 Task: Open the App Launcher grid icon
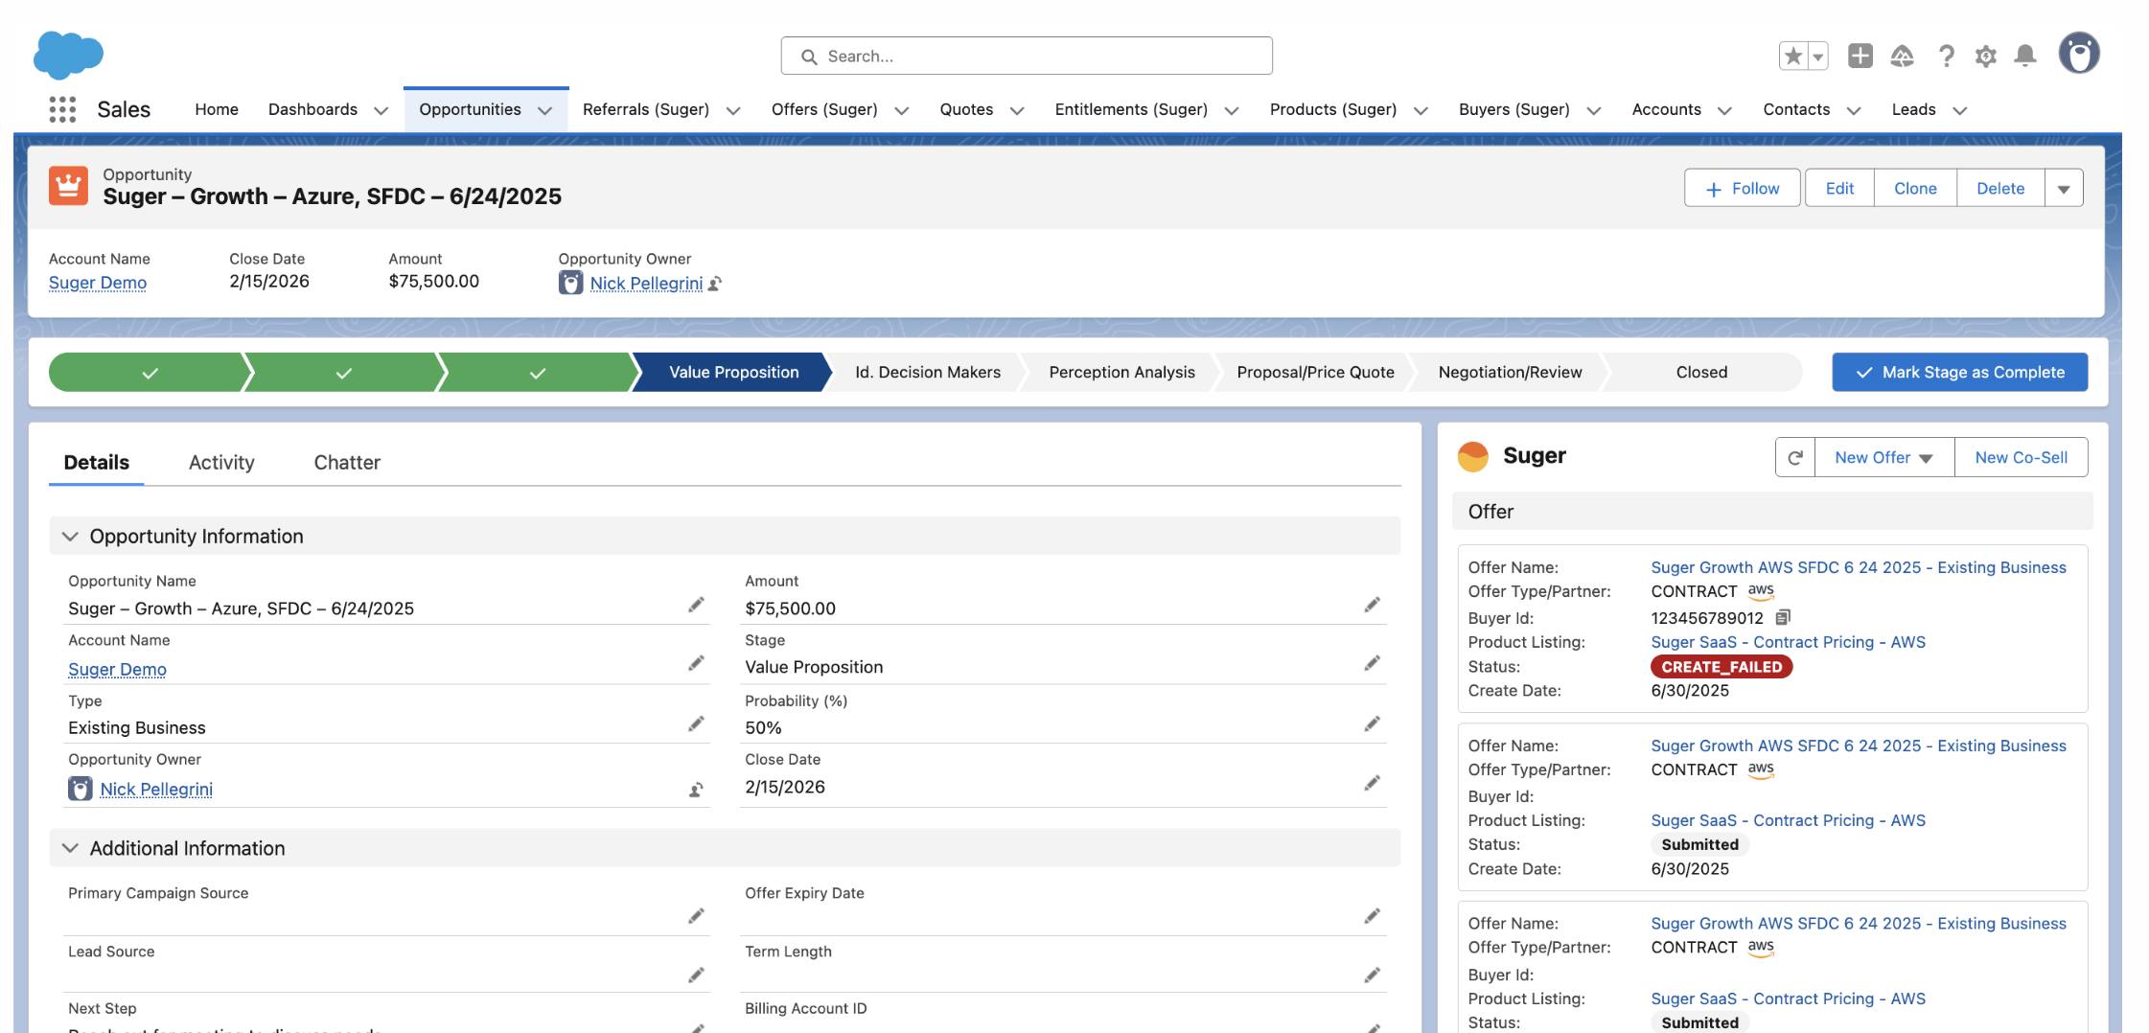[62, 109]
